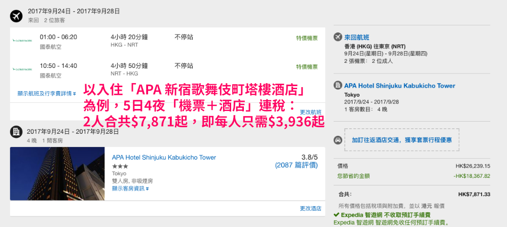507x227 pixels.
Task: Click 來回 2 位旅客 traveler text
Action: coord(46,20)
